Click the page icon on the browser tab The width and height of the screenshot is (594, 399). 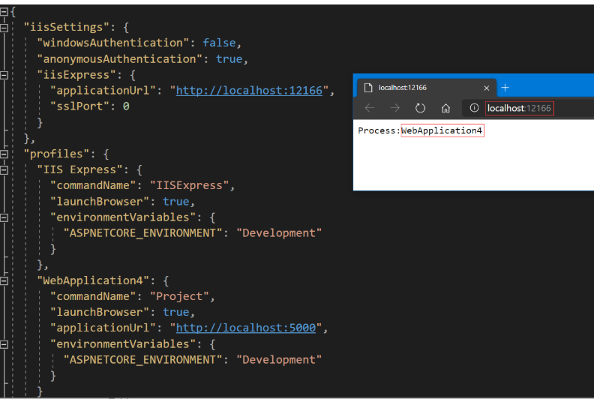[368, 88]
